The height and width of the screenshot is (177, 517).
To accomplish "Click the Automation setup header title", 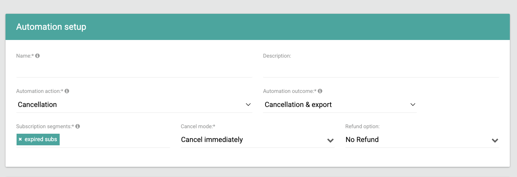I will pyautogui.click(x=51, y=27).
